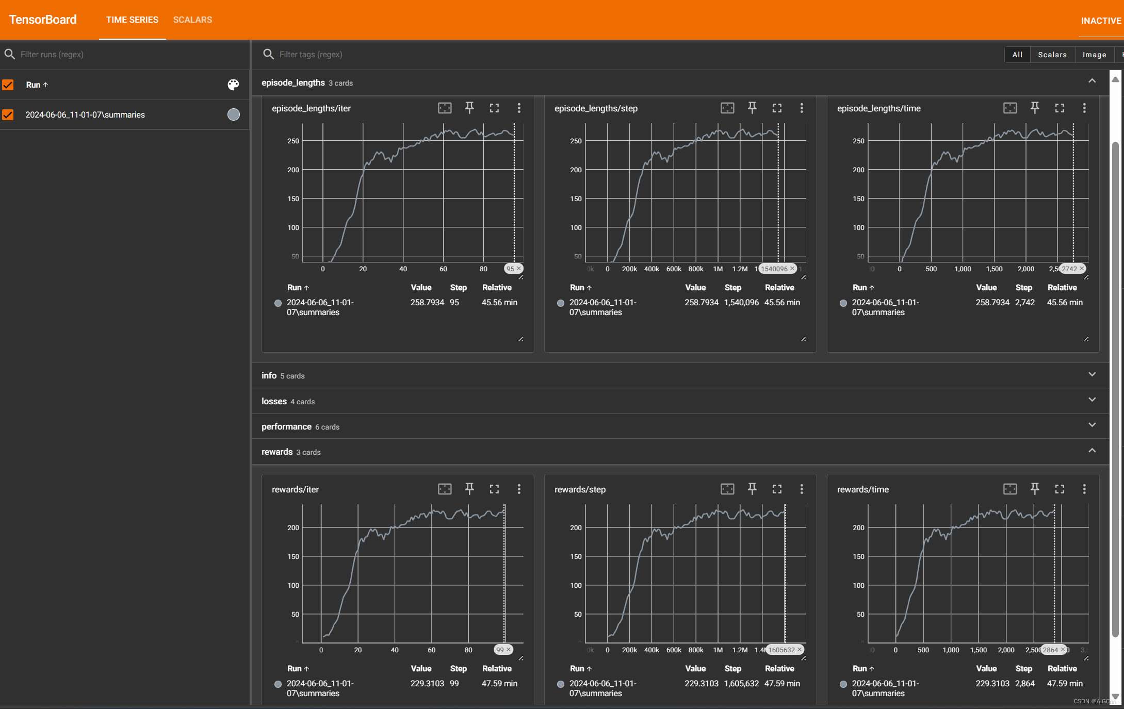Fit domain to data on episode_lengths/time chart
The width and height of the screenshot is (1124, 709).
(1010, 108)
